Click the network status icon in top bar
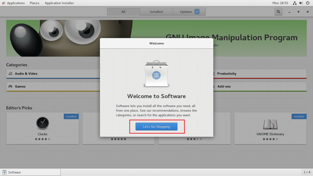The image size is (313, 176). pyautogui.click(x=295, y=3)
